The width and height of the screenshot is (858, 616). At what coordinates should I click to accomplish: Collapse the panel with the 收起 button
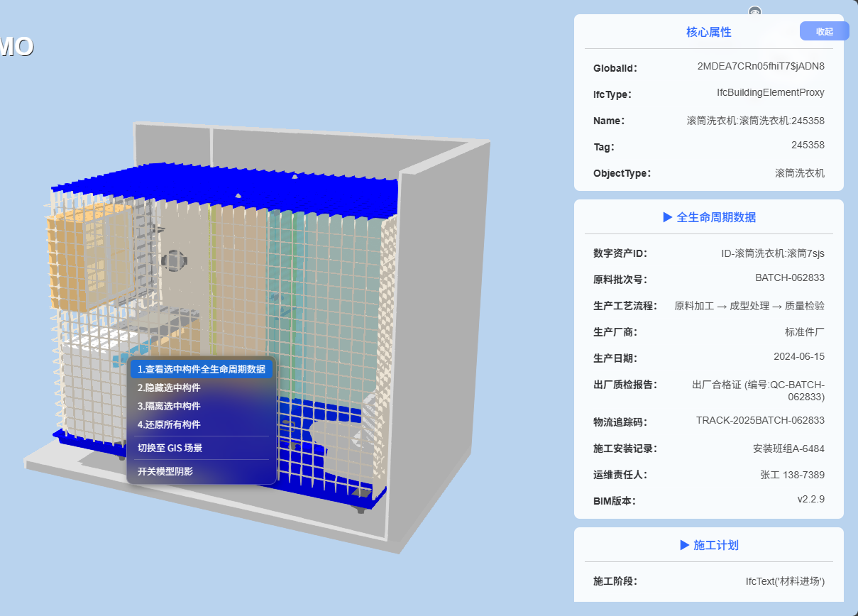tap(824, 31)
